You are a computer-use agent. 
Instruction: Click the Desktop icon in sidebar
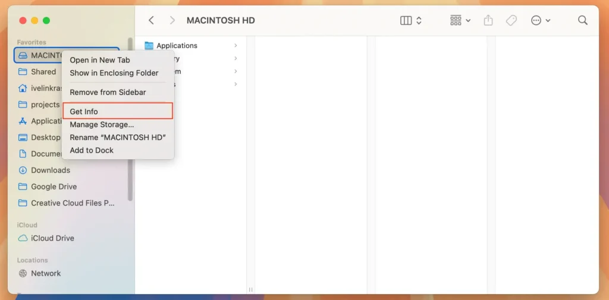(23, 137)
